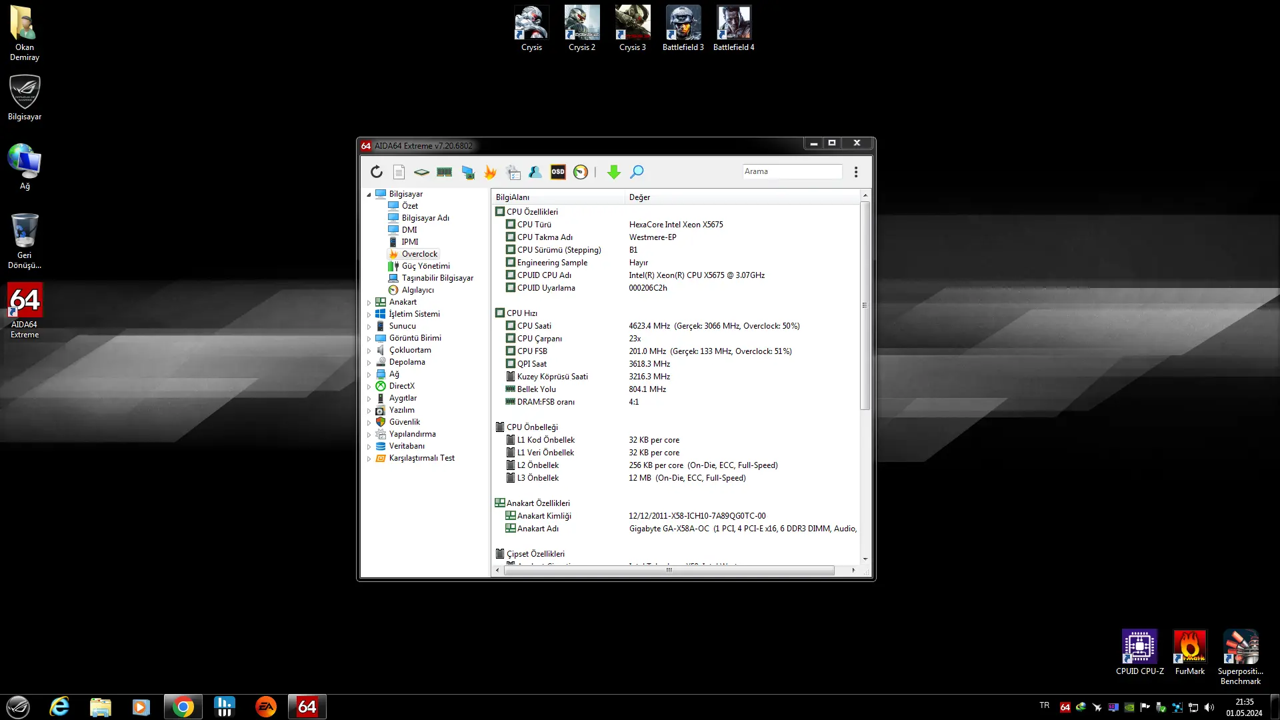Click the monitor and network card toolbar icon
The image size is (1280, 720).
[x=468, y=172]
